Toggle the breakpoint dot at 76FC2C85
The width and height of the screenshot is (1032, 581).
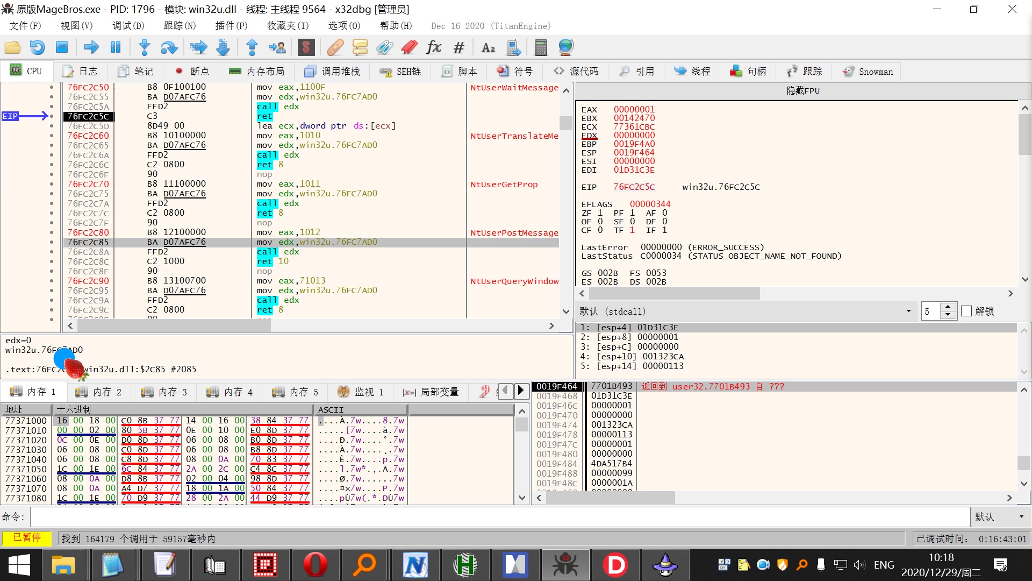pyautogui.click(x=52, y=242)
